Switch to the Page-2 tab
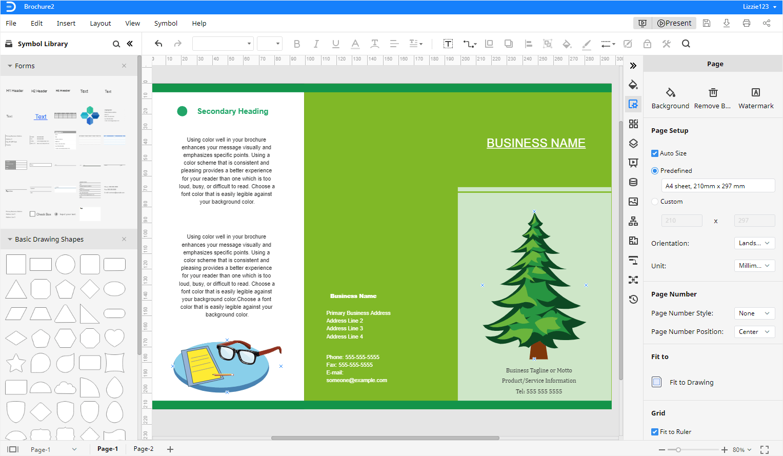 click(143, 448)
